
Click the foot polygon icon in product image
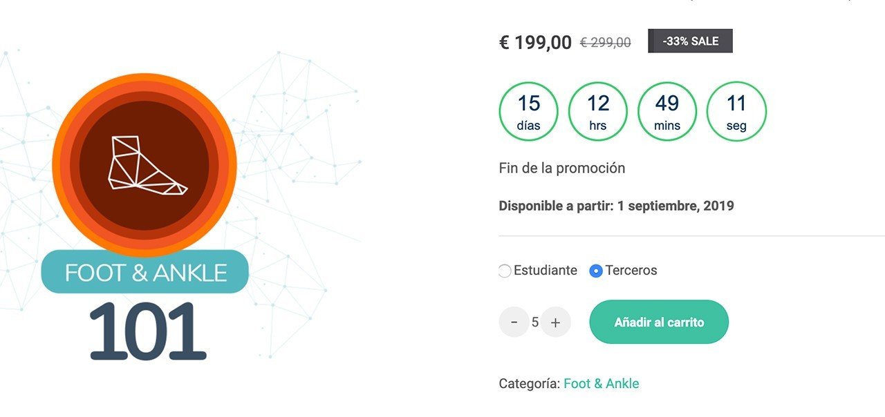coord(148,163)
